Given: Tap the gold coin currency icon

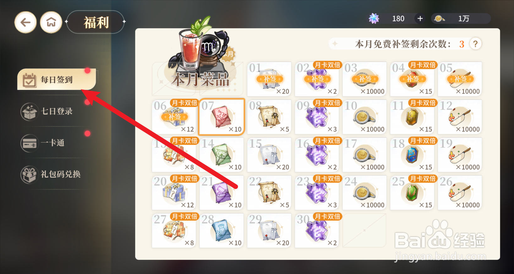Looking at the screenshot, I should pyautogui.click(x=439, y=19).
